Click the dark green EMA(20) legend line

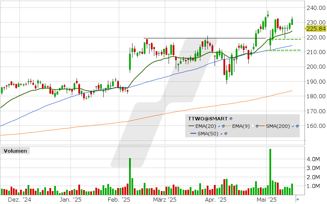pyautogui.click(x=192, y=126)
